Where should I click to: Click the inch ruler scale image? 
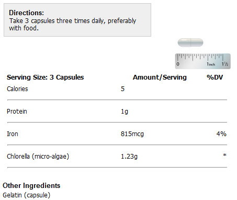pos(203,61)
